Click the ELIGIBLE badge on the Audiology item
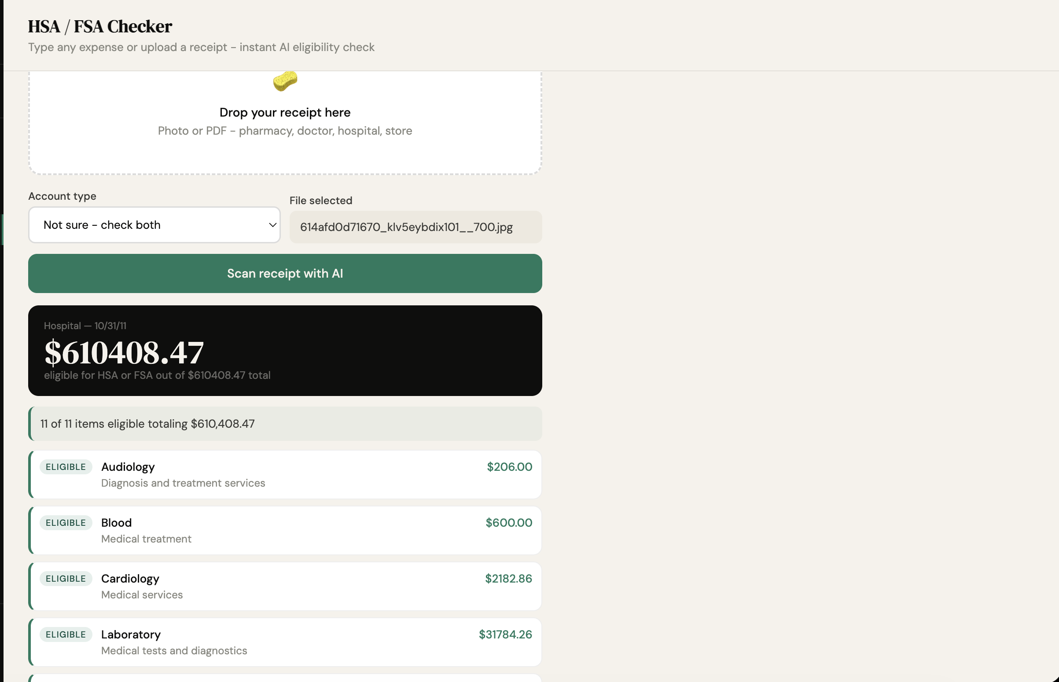The image size is (1059, 682). click(66, 467)
